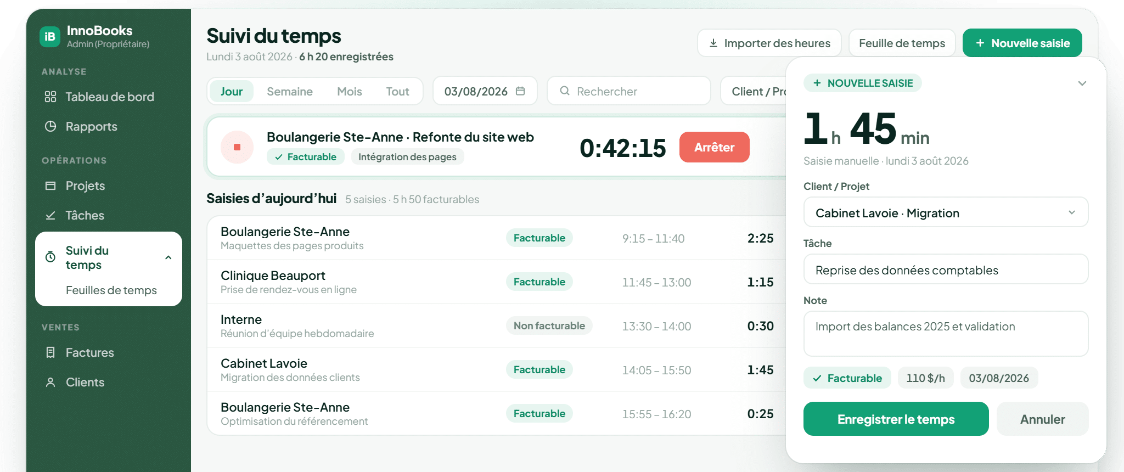Collapse the Suivi du temps submenu chevron
Screen dimensions: 1124x472
(x=168, y=257)
